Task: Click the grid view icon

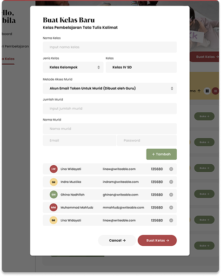Action: click(x=208, y=91)
